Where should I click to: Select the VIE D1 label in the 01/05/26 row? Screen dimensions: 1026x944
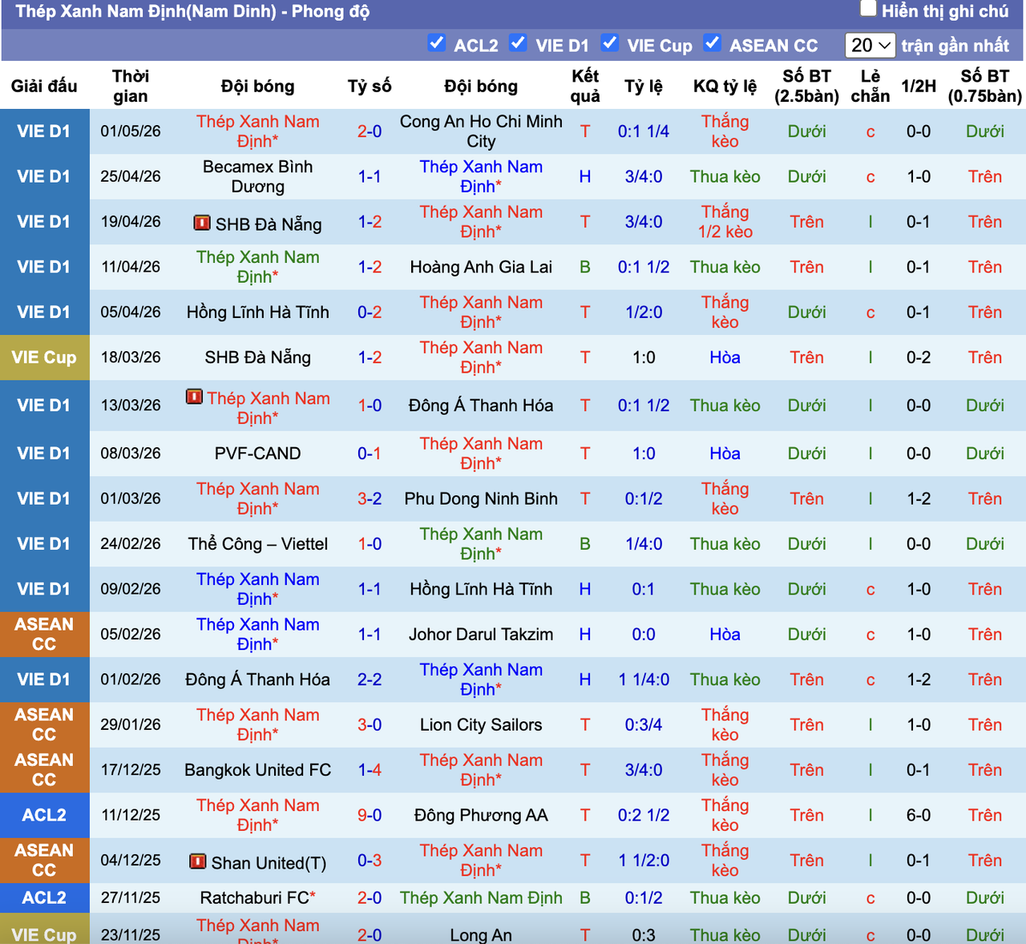click(x=44, y=131)
